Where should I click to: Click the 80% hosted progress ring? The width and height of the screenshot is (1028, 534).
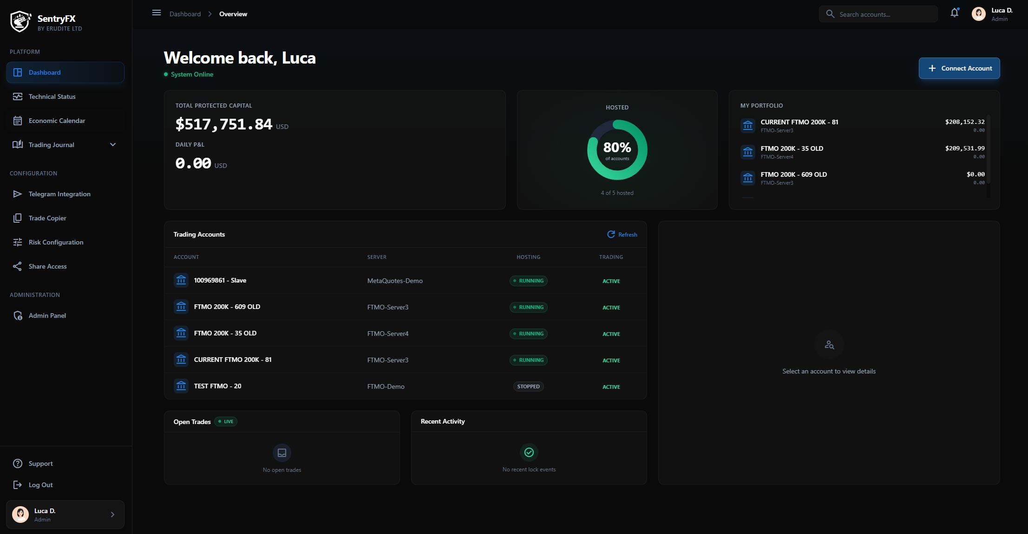click(x=617, y=149)
